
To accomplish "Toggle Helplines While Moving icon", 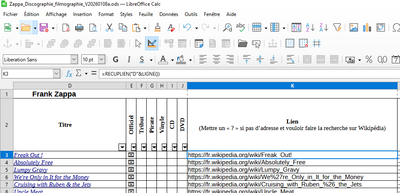I will click(x=317, y=43).
